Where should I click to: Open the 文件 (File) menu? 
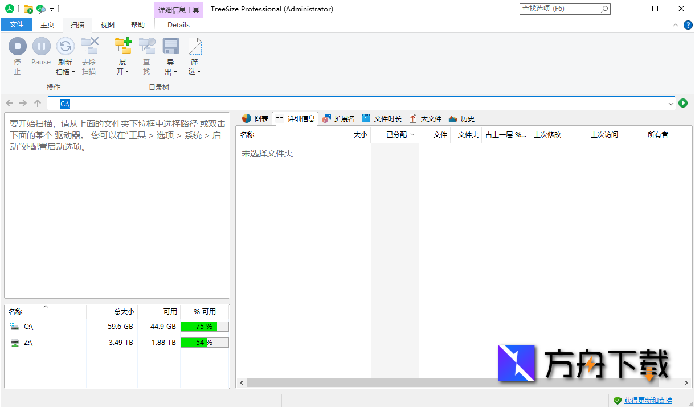pos(17,24)
